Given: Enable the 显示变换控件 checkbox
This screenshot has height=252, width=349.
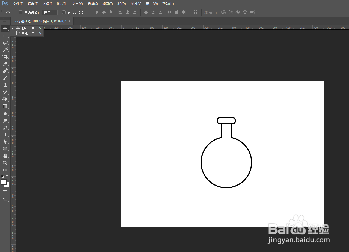Looking at the screenshot, I should 64,12.
